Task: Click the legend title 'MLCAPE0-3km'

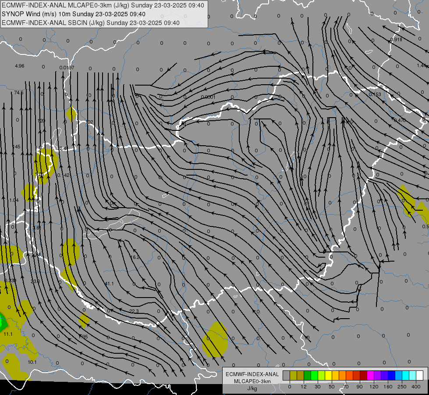Action: [252, 381]
